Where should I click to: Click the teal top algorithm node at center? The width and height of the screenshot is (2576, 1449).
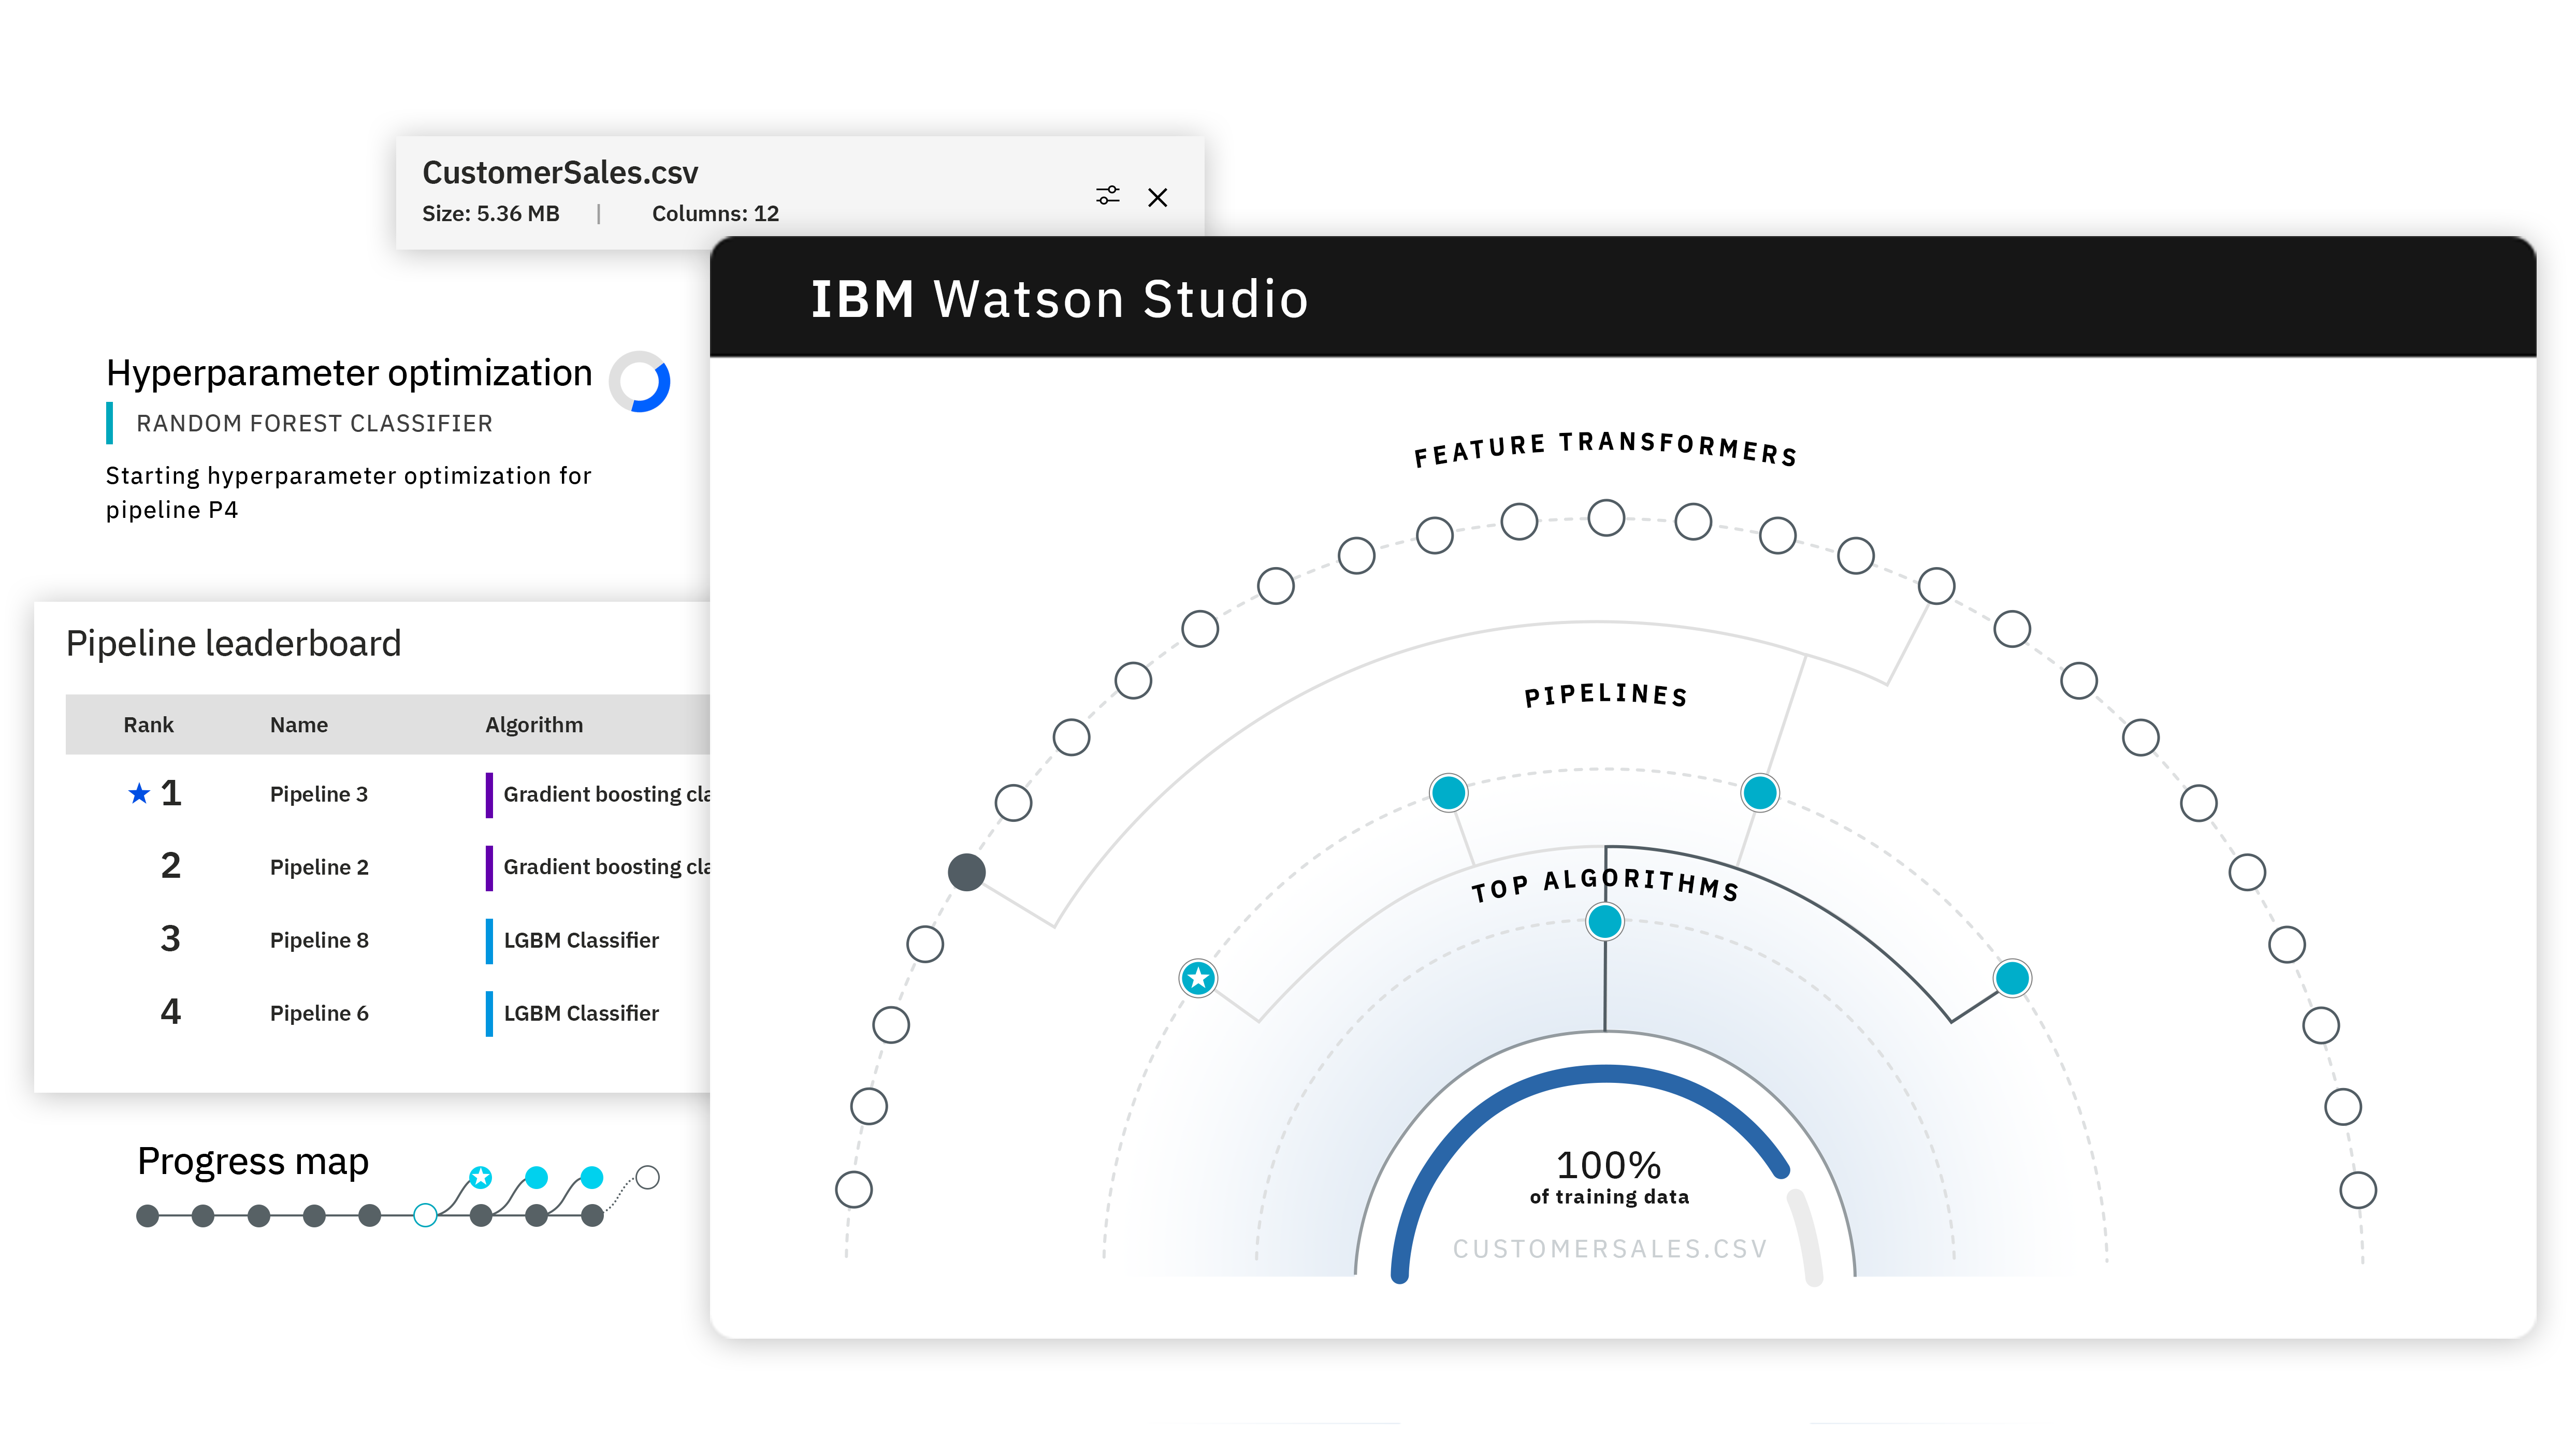click(x=1605, y=921)
